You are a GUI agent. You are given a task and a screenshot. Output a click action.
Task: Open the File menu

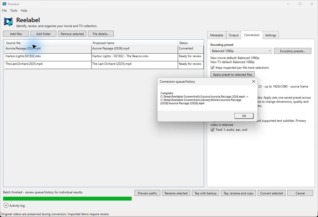(x=4, y=11)
